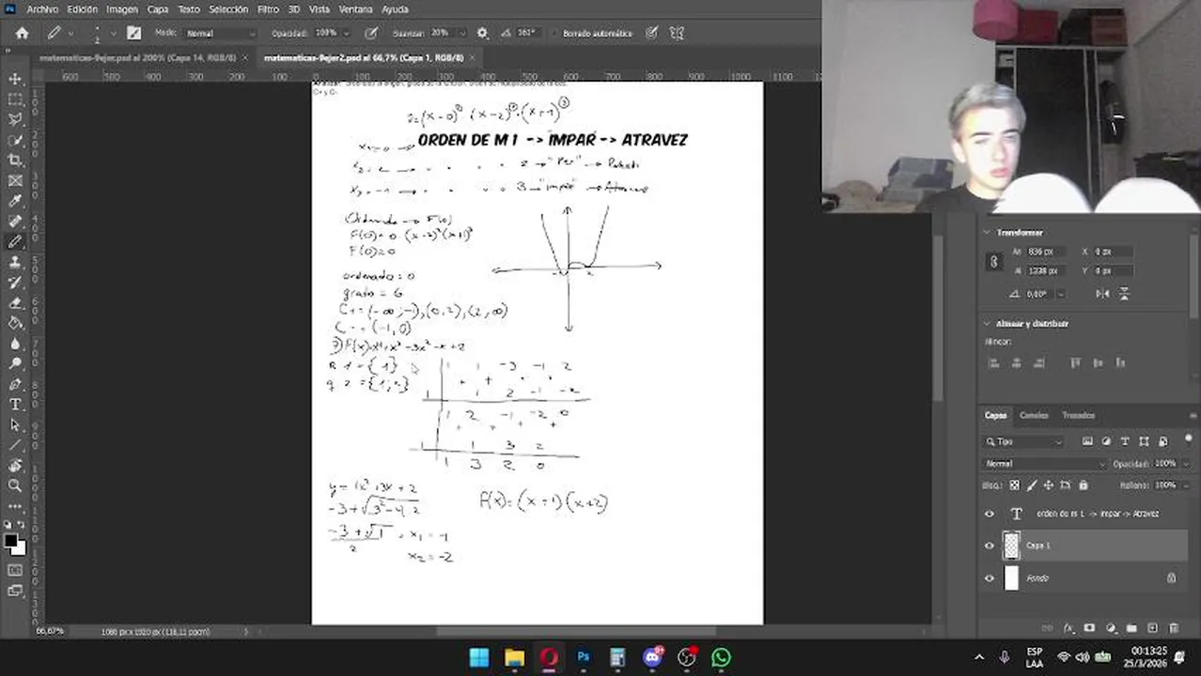Collapse the Transformar section
The height and width of the screenshot is (676, 1201).
point(986,232)
